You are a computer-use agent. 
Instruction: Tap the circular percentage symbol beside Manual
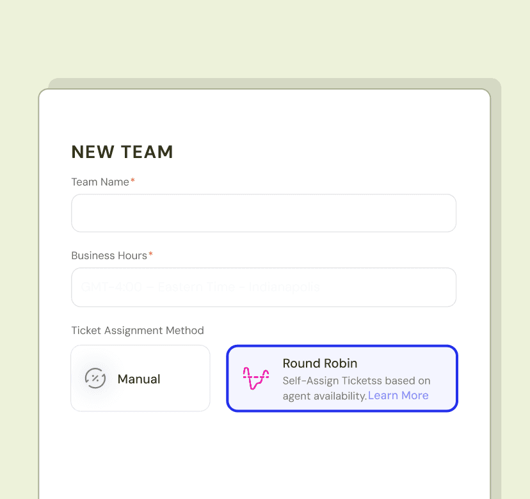pyautogui.click(x=95, y=378)
